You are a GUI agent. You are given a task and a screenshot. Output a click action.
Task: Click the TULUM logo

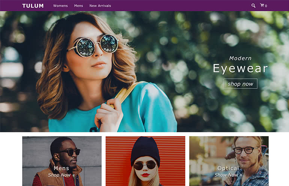pyautogui.click(x=33, y=6)
